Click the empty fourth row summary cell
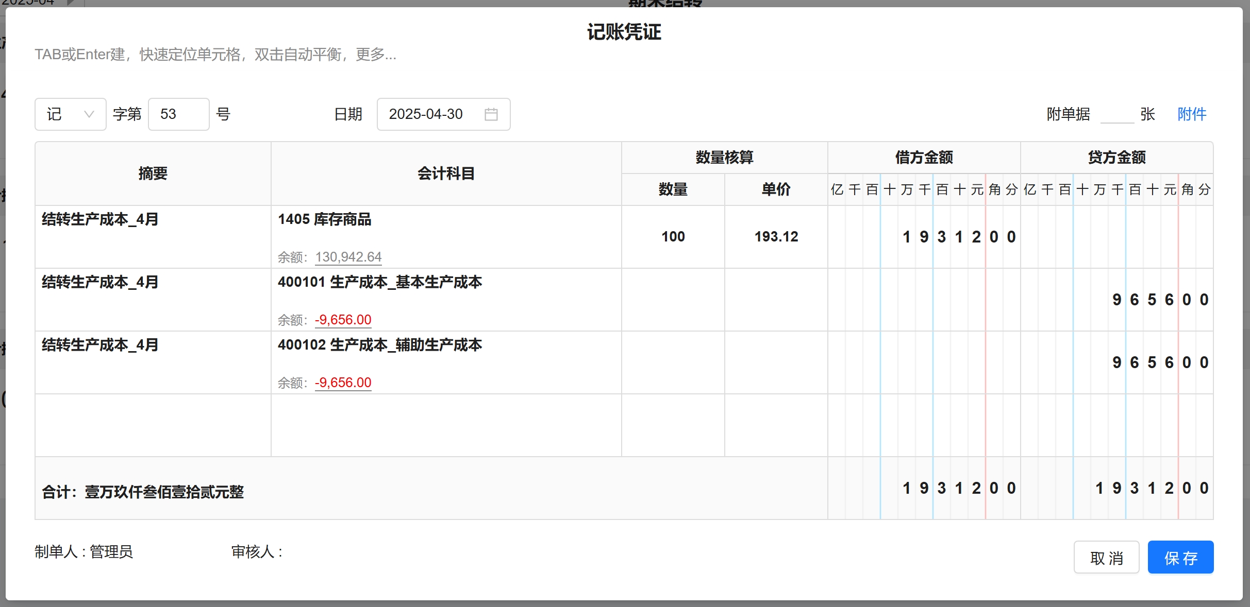Image resolution: width=1250 pixels, height=607 pixels. pyautogui.click(x=153, y=425)
